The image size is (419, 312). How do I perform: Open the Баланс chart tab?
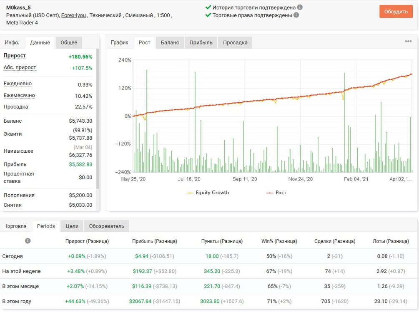click(x=170, y=42)
